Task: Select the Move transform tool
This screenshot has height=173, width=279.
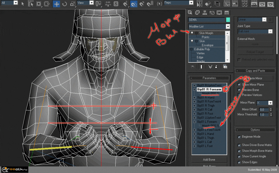Action: tap(56, 4)
